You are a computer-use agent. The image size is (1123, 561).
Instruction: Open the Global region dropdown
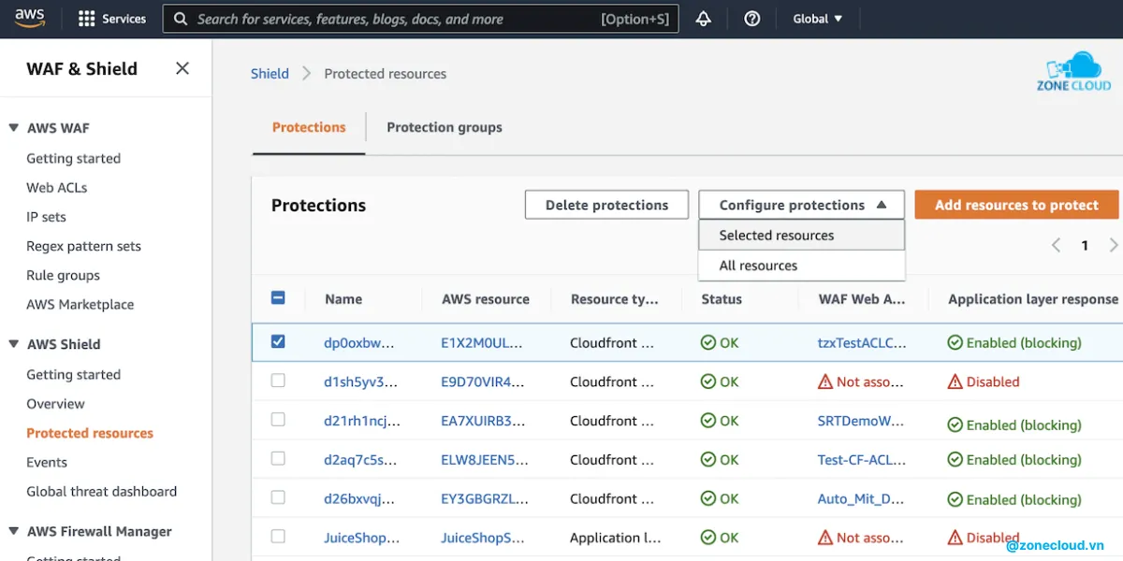click(818, 19)
